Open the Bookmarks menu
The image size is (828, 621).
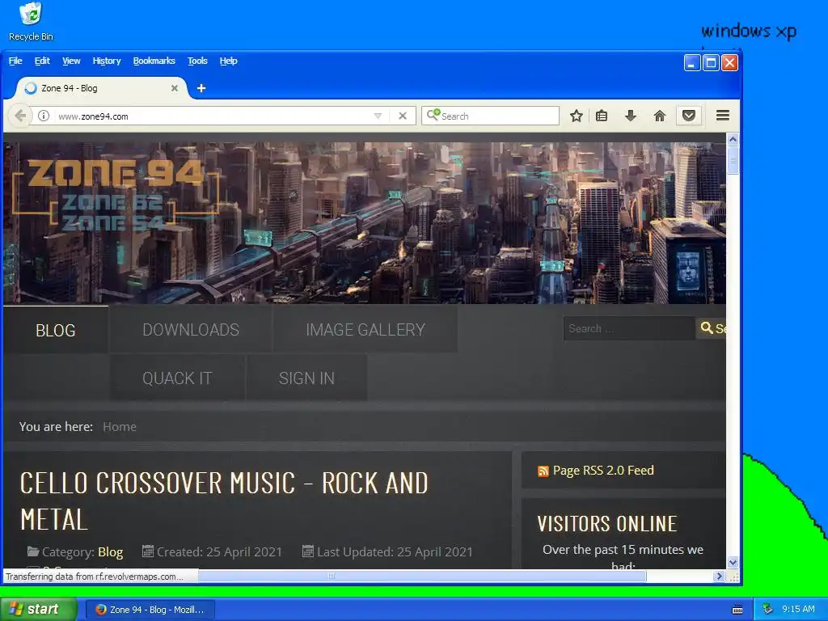click(154, 61)
